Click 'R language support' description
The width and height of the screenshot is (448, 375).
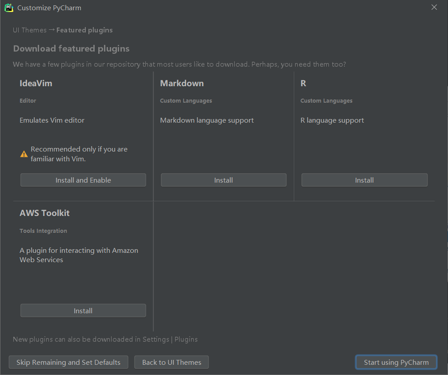pos(332,120)
